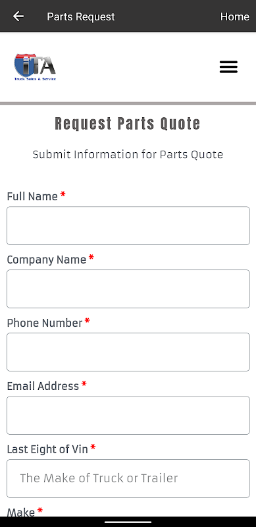Tap the Full Name label
This screenshot has width=256, height=527.
(x=32, y=196)
